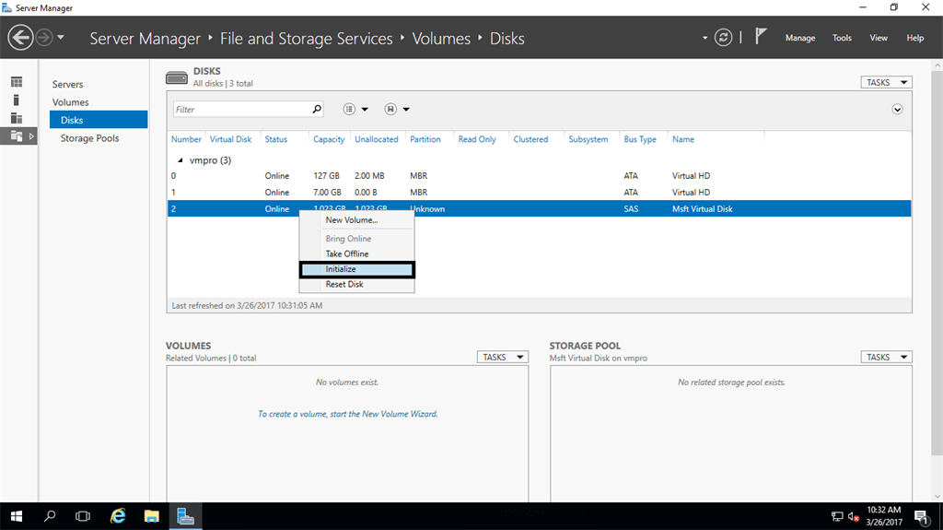Select Storage Pools in navigation pane
This screenshot has height=530, width=943.
pos(89,138)
